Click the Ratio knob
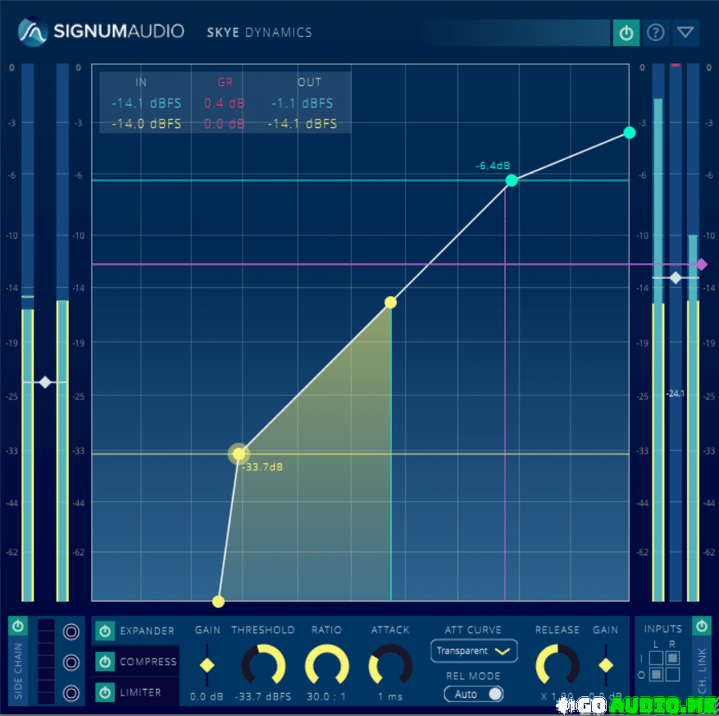This screenshot has height=716, width=719. click(326, 665)
